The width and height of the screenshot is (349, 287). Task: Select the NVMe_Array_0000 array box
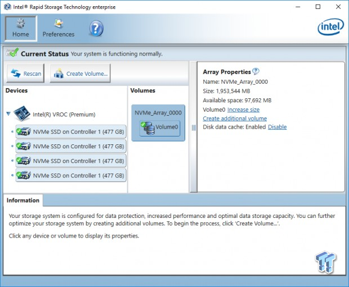coord(158,123)
